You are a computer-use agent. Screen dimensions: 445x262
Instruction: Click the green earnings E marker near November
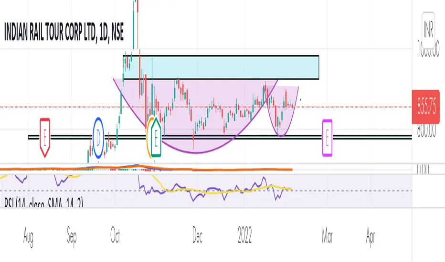tap(156, 137)
